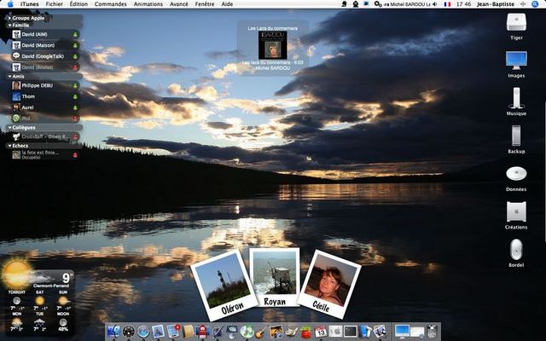
Task: Open the Commandes menu
Action: (110, 4)
